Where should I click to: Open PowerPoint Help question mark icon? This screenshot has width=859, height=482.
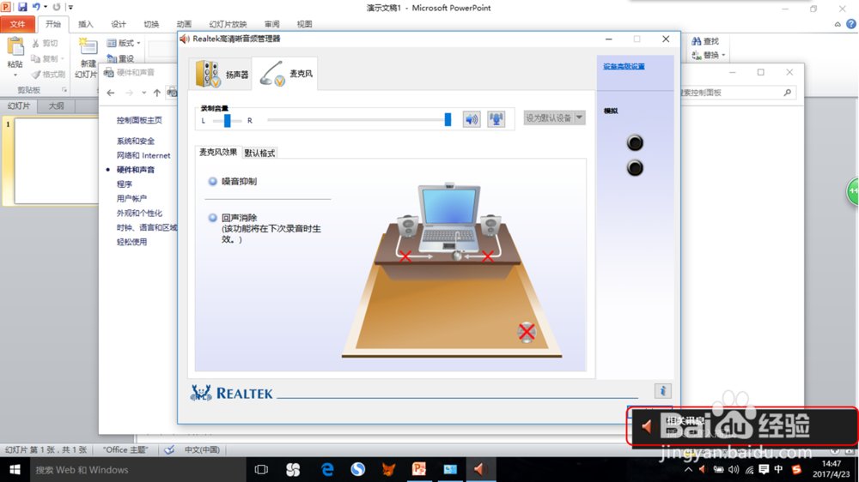coord(850,24)
